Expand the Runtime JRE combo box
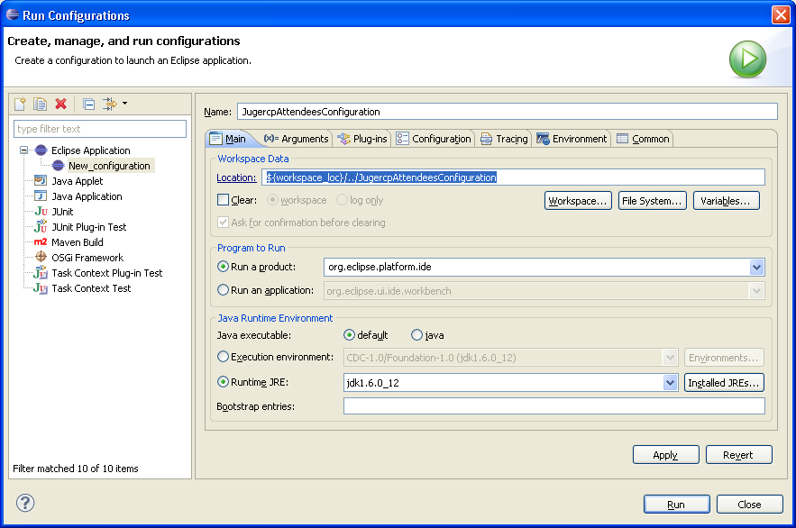 click(x=670, y=383)
